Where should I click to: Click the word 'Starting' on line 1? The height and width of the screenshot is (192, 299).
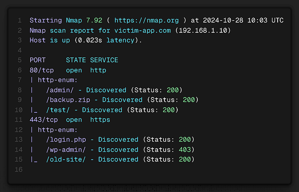point(46,20)
